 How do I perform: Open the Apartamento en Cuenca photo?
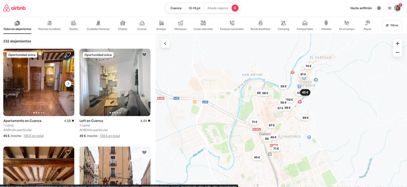click(x=39, y=82)
